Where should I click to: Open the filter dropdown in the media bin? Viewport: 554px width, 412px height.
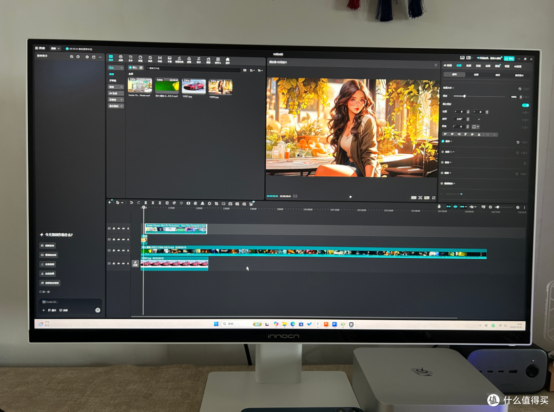pos(260,71)
